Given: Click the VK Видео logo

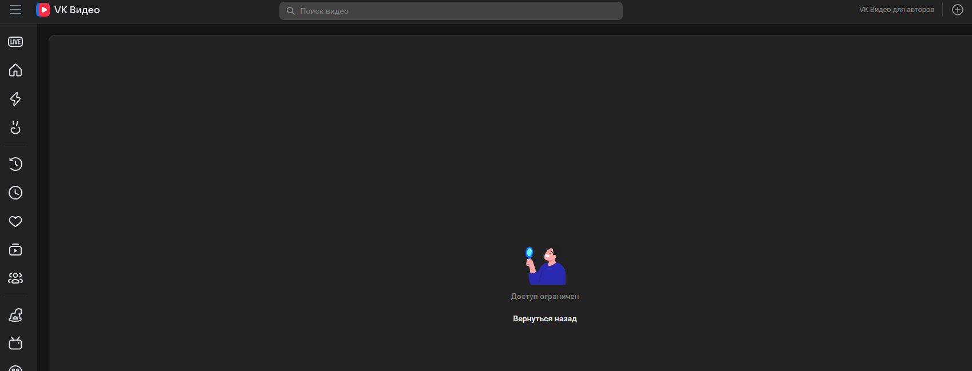Looking at the screenshot, I should tap(68, 10).
